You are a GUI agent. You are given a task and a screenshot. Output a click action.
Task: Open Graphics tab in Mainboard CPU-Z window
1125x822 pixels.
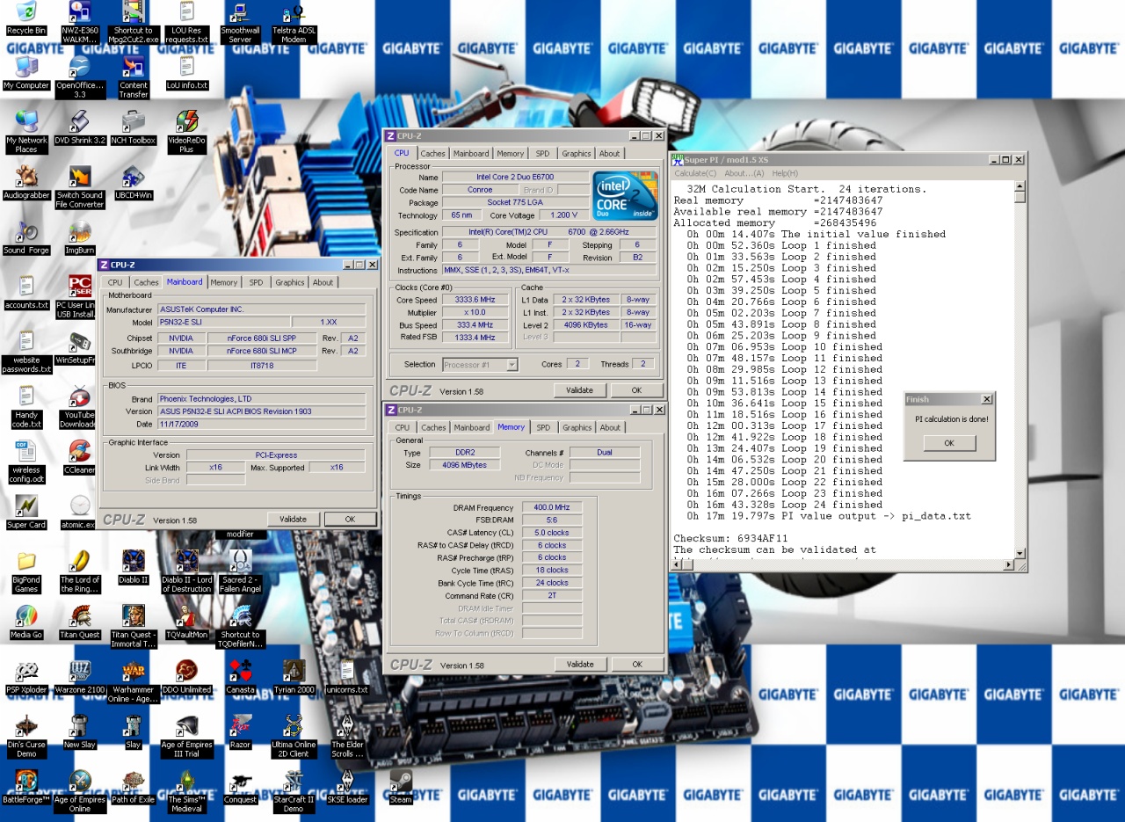(x=289, y=282)
